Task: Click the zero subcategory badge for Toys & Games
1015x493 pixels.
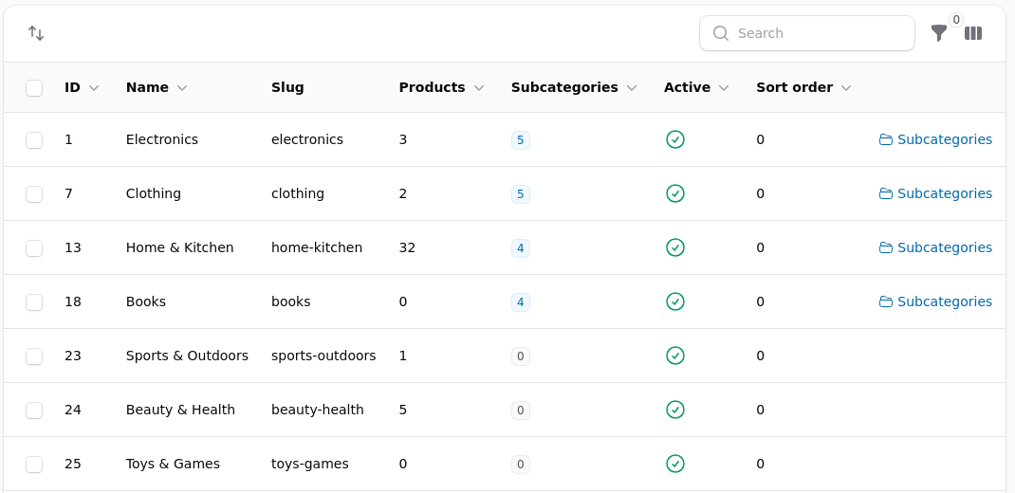Action: click(x=521, y=465)
